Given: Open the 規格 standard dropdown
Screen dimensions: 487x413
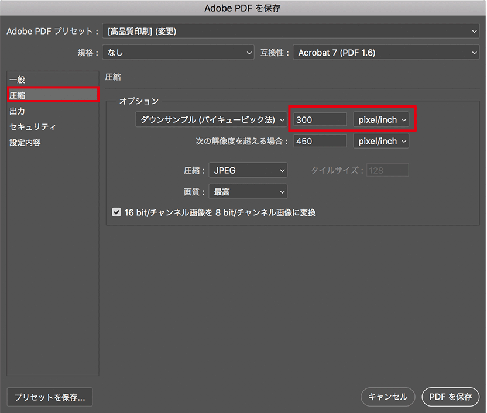Looking at the screenshot, I should [178, 53].
